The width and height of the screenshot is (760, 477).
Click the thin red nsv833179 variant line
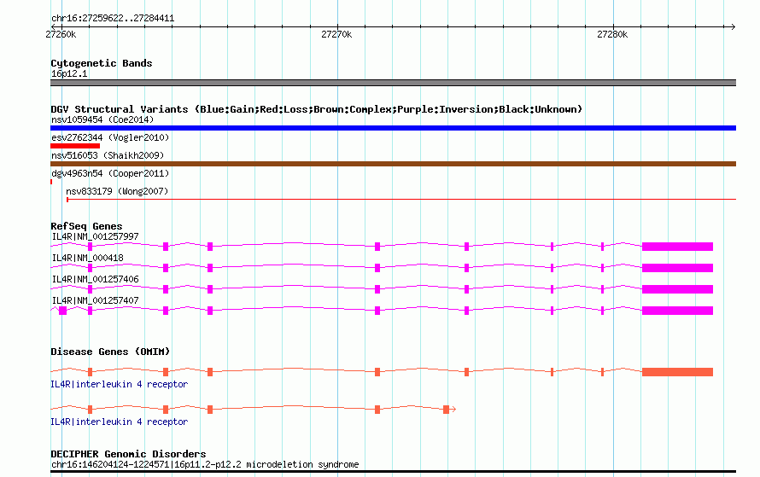point(401,199)
